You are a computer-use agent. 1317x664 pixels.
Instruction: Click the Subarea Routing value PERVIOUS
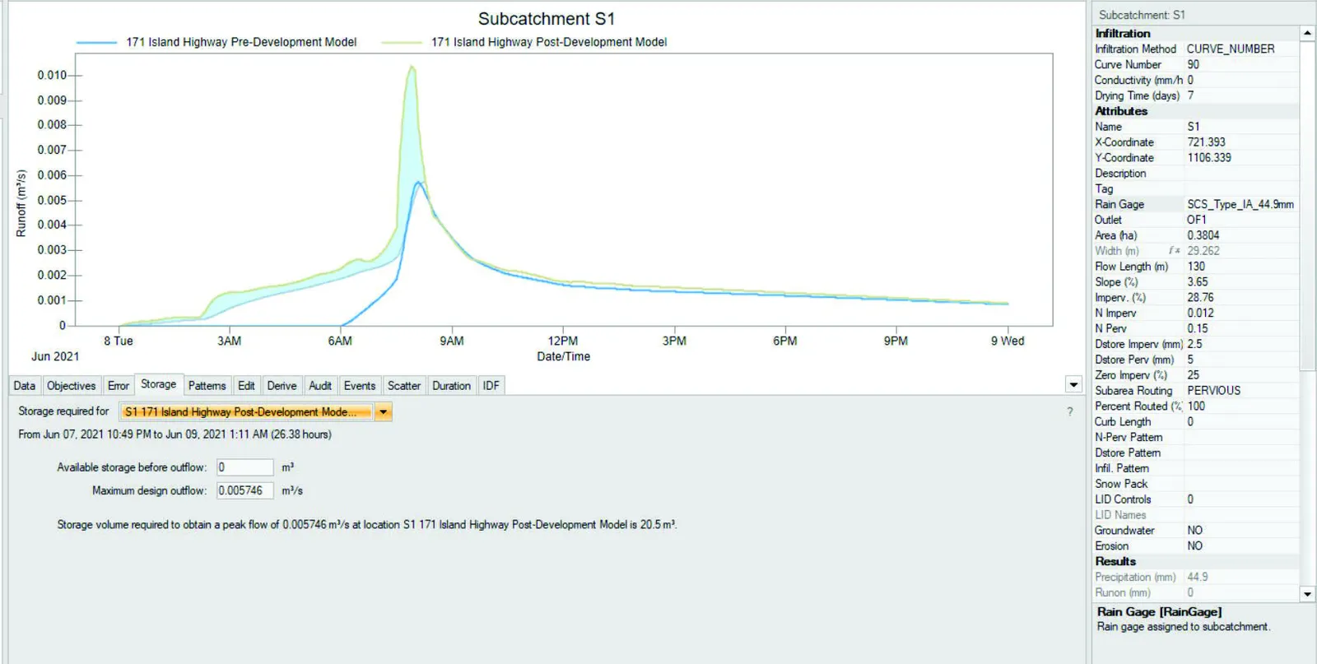pos(1213,391)
